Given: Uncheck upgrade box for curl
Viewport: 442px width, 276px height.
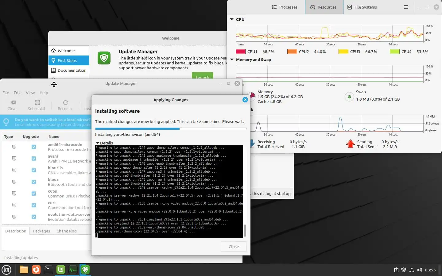Looking at the screenshot, I should pyautogui.click(x=34, y=205).
